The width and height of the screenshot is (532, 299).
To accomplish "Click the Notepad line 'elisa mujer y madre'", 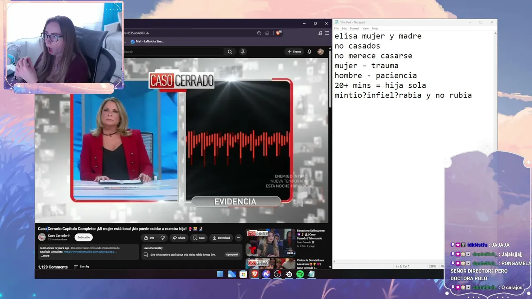I will pos(378,36).
